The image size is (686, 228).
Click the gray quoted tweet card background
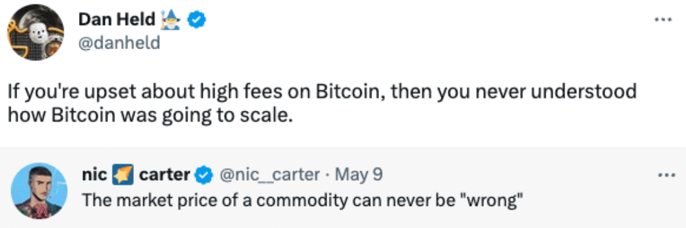click(x=343, y=188)
